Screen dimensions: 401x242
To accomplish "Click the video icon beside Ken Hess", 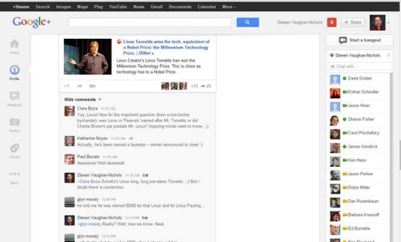I will pyautogui.click(x=345, y=160).
